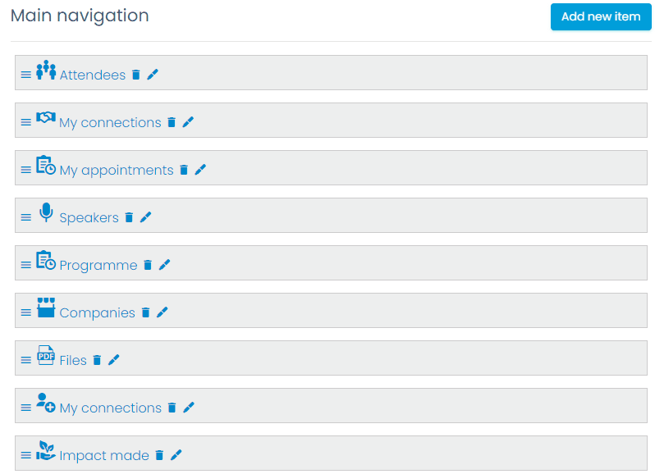Open edit for My appointments
Image resolution: width=655 pixels, height=474 pixels.
coord(200,170)
